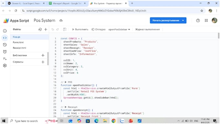Click the redo arrow in editor toolbar
The width and height of the screenshot is (220, 124).
(58, 29)
